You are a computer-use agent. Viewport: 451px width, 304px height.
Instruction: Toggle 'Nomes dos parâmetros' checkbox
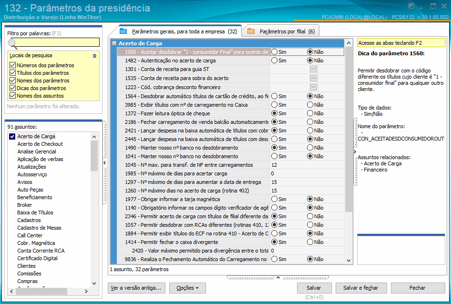[x=13, y=80]
